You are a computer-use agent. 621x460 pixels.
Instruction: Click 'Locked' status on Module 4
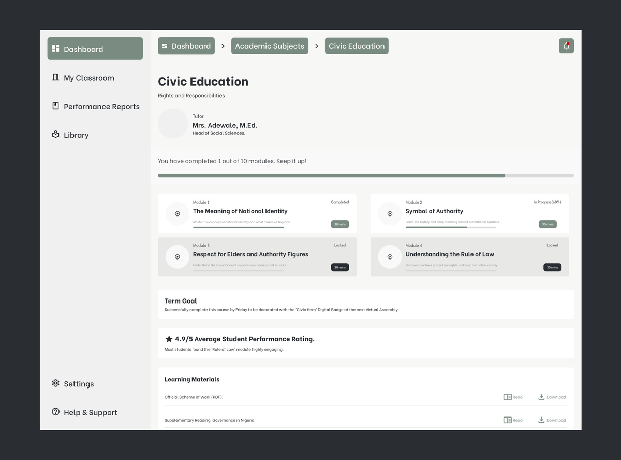coord(553,245)
